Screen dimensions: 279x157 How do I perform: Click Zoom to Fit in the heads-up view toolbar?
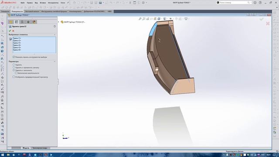point(140,19)
